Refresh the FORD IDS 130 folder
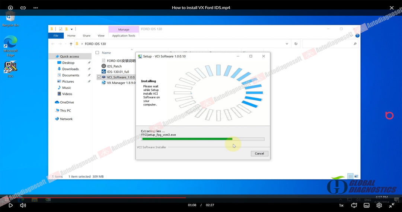402x212 pixels. click(296, 44)
